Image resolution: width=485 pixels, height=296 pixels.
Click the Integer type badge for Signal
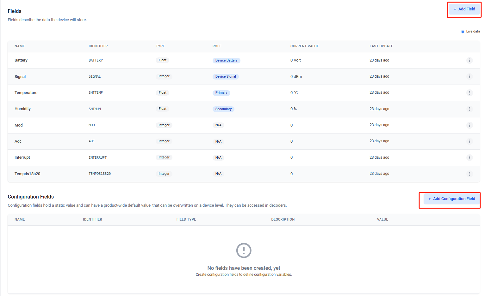(x=164, y=76)
